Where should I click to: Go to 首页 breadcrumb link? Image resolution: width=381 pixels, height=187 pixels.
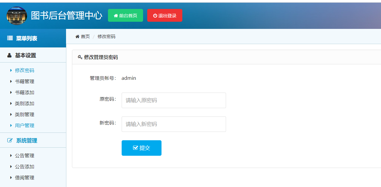[85, 37]
